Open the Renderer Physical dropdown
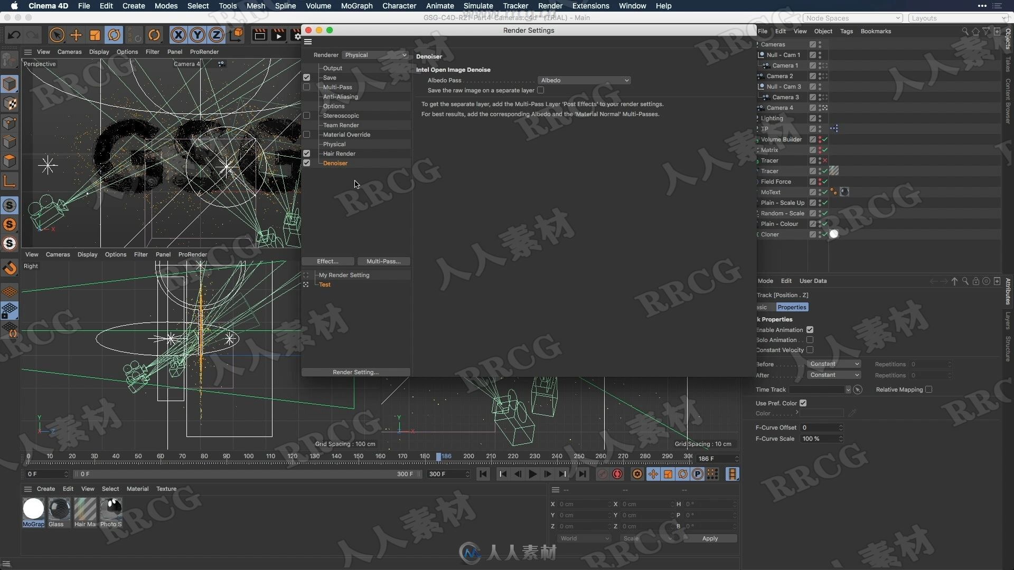 click(375, 55)
